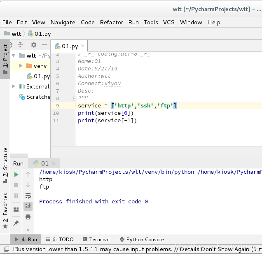262x254 pixels.
Task: Toggle the 2: Favorites side tab
Action: click(x=5, y=211)
